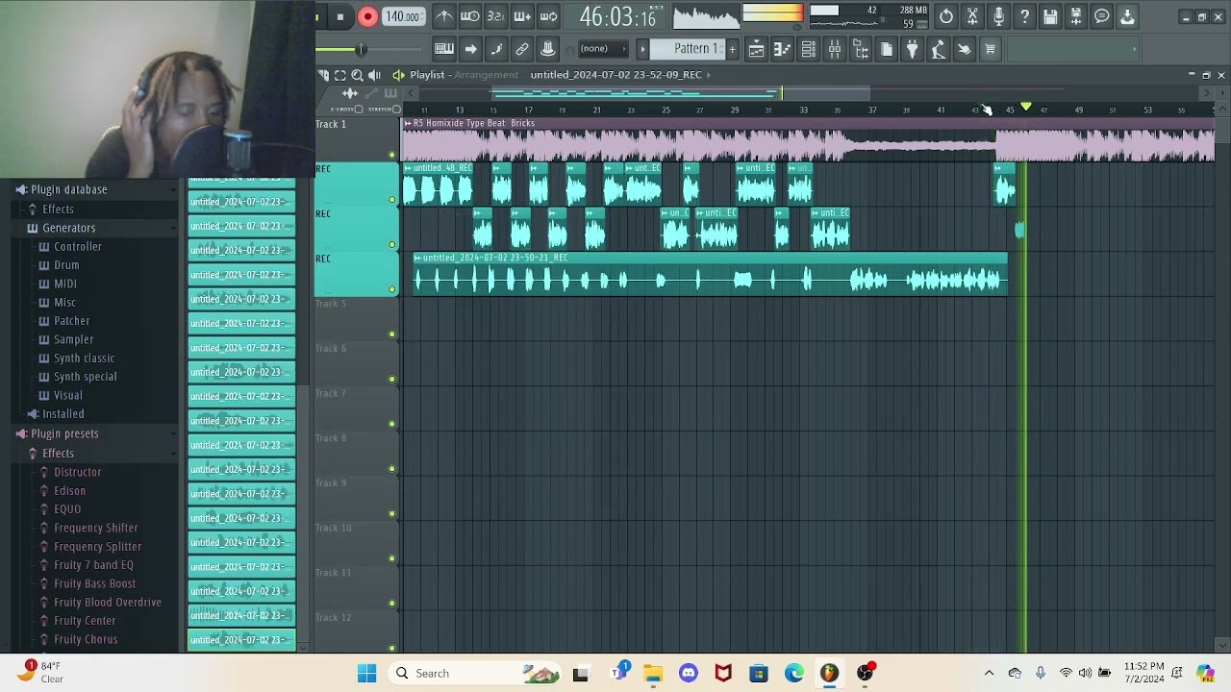Open the hint bar dropdown arrow
Image resolution: width=1231 pixels, height=692 pixels.
[1135, 49]
